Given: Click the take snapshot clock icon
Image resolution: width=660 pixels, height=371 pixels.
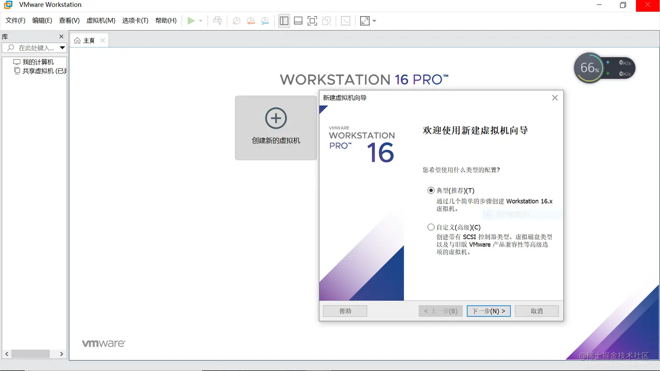Looking at the screenshot, I should pos(237,20).
